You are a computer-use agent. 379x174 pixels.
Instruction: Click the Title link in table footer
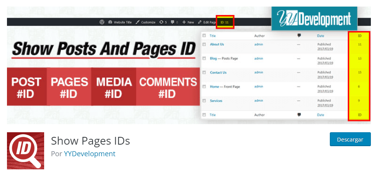click(x=213, y=115)
